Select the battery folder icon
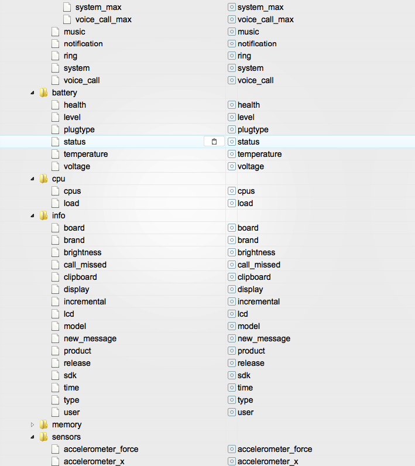Screen dimensions: 415x466 point(44,92)
